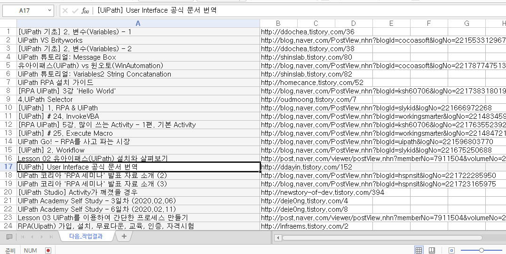The width and height of the screenshot is (506, 254).
Task: Select column G header
Action: [466, 23]
